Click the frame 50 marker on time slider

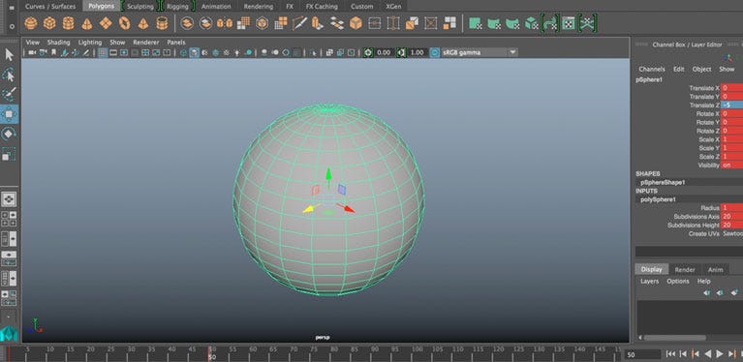click(x=212, y=352)
